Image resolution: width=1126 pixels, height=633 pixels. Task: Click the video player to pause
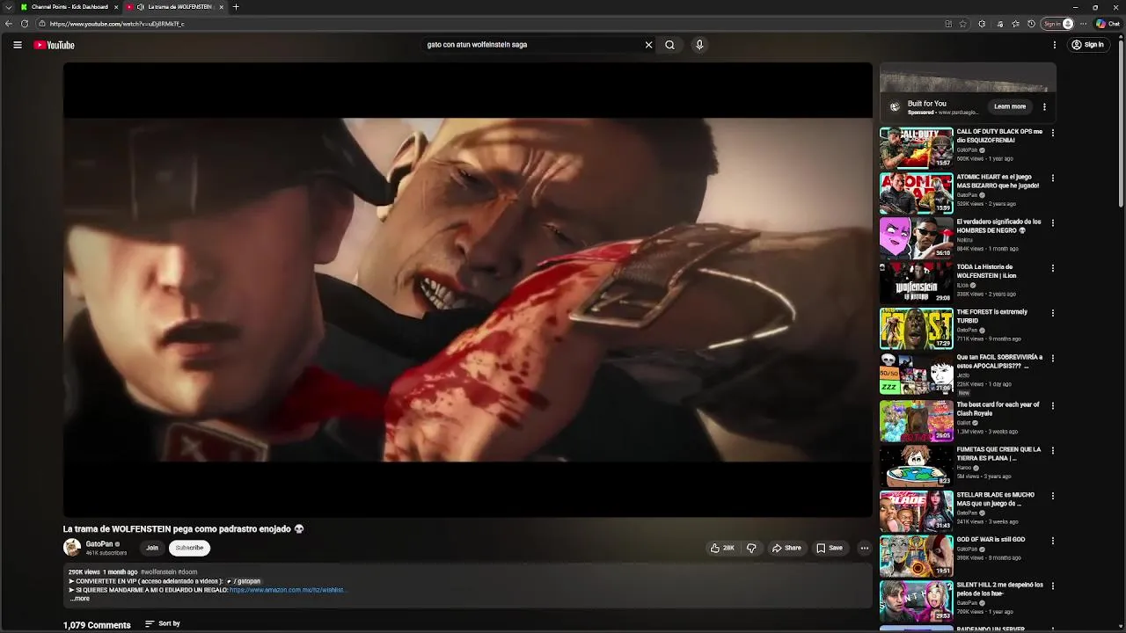click(467, 289)
